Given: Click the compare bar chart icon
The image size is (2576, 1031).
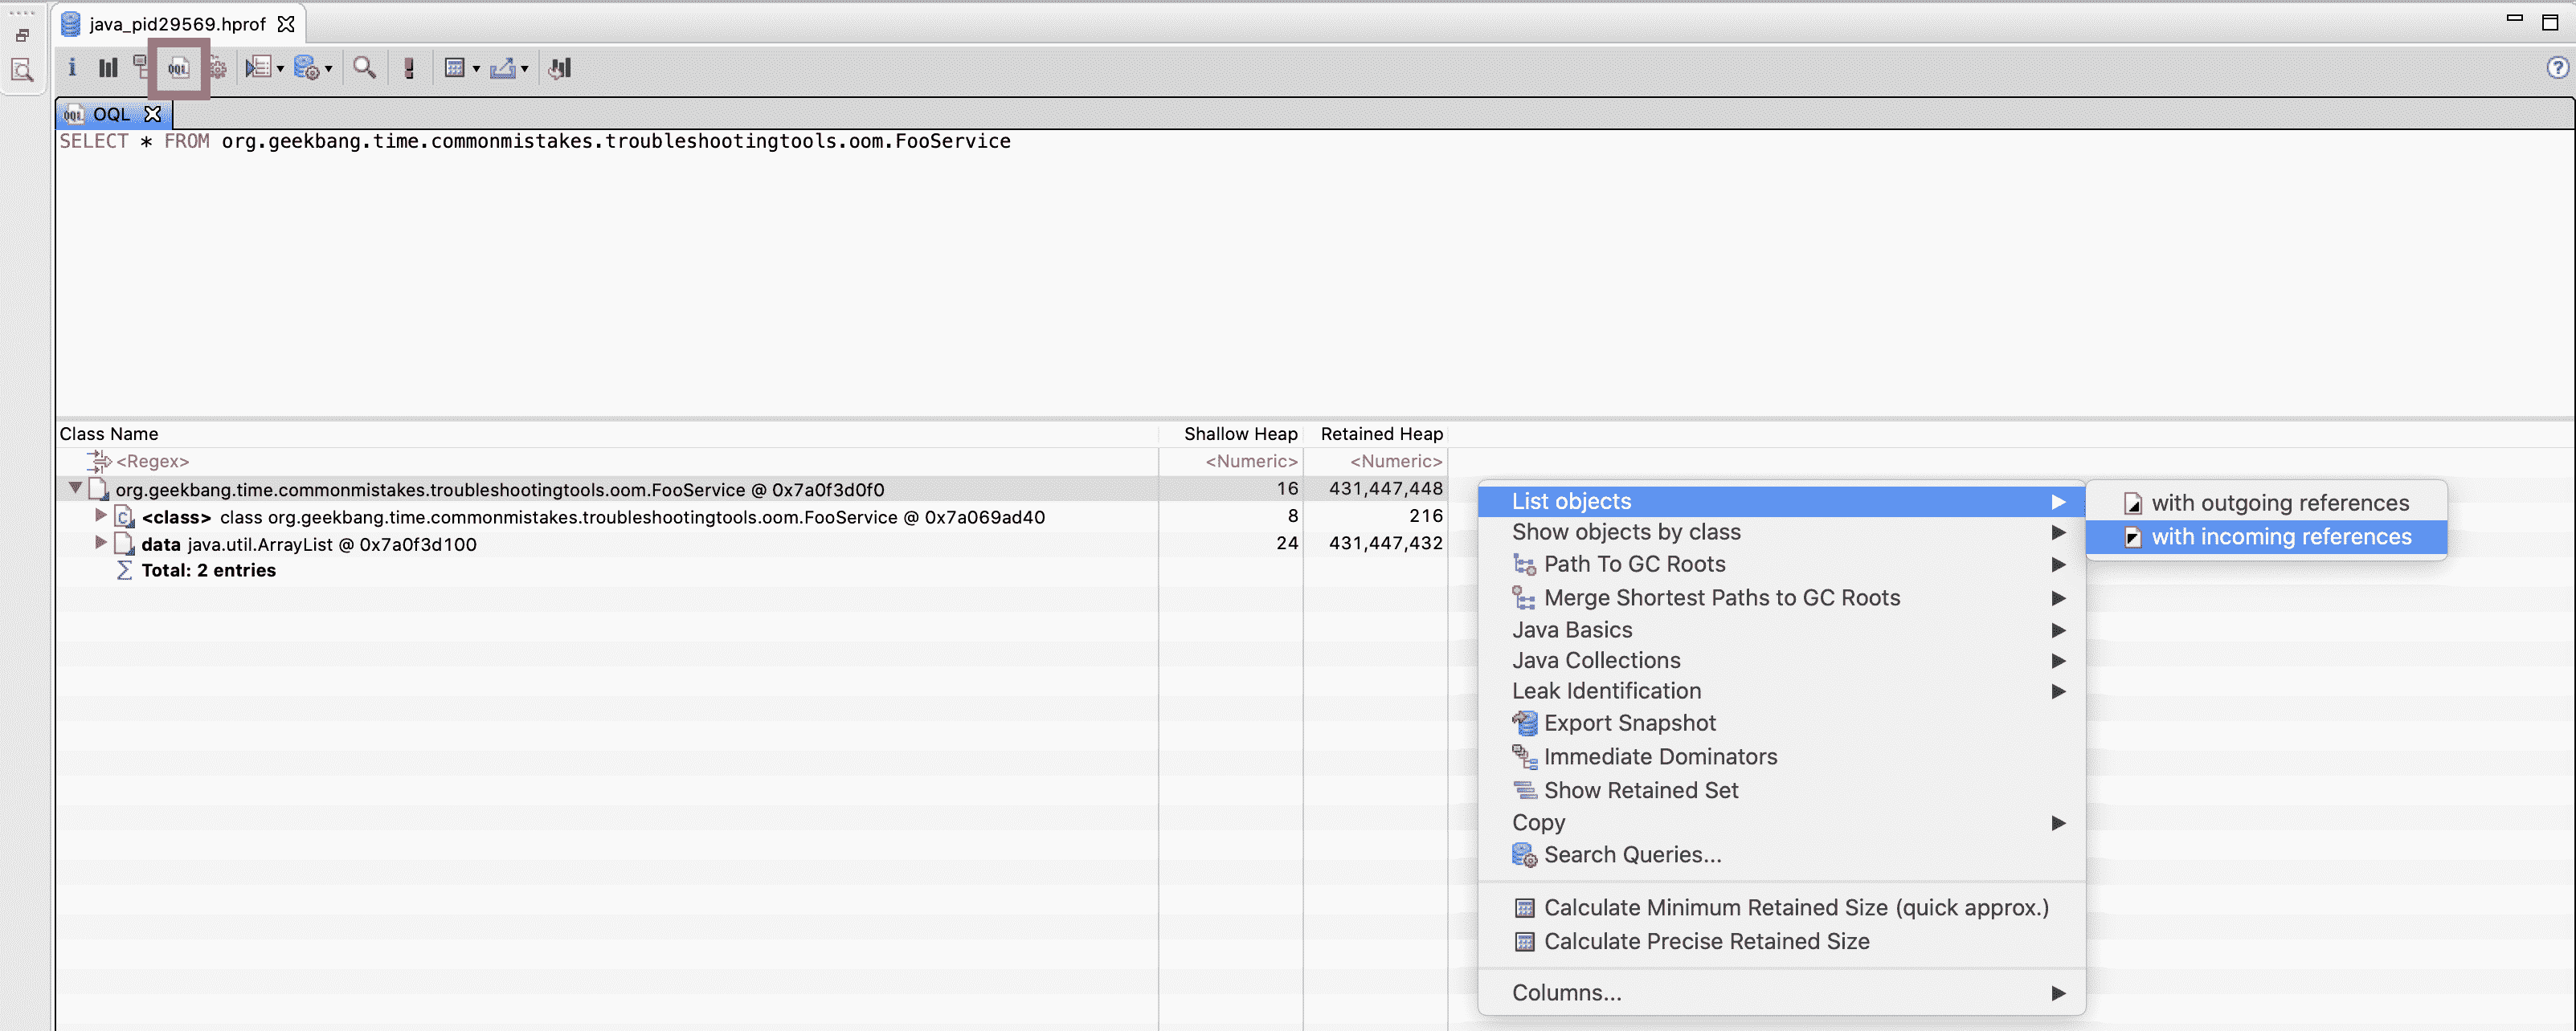Looking at the screenshot, I should point(560,68).
